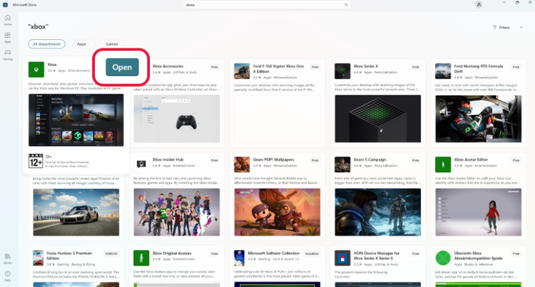
Task: Click Free button on Xbox Series X
Action: point(415,67)
